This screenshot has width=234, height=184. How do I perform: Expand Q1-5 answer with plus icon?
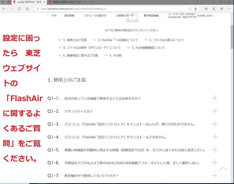point(214,149)
